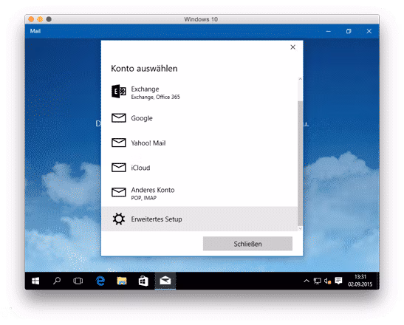Viewport: 404px width, 325px height.
Task: Close the Mail app window
Action: pyautogui.click(x=369, y=31)
